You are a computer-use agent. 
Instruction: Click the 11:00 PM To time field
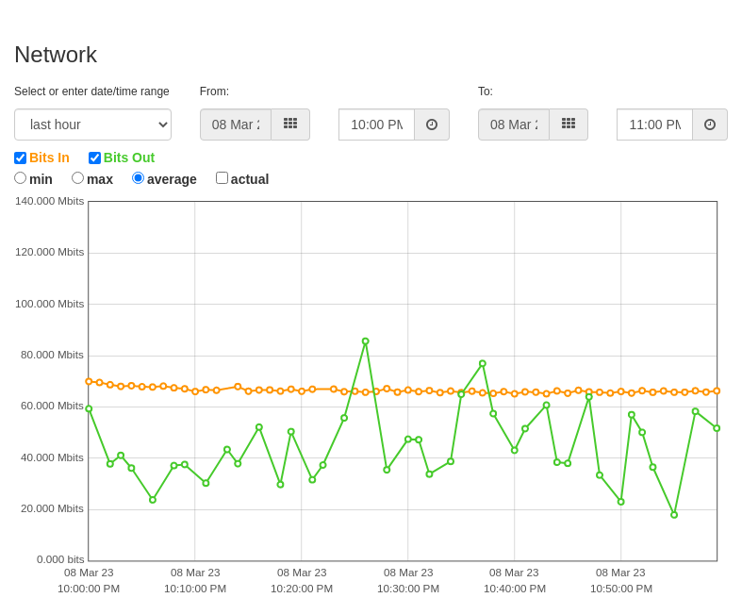pos(655,125)
